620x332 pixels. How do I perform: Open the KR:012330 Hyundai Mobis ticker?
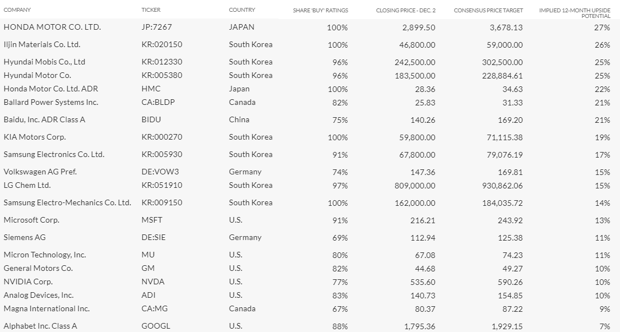click(161, 62)
